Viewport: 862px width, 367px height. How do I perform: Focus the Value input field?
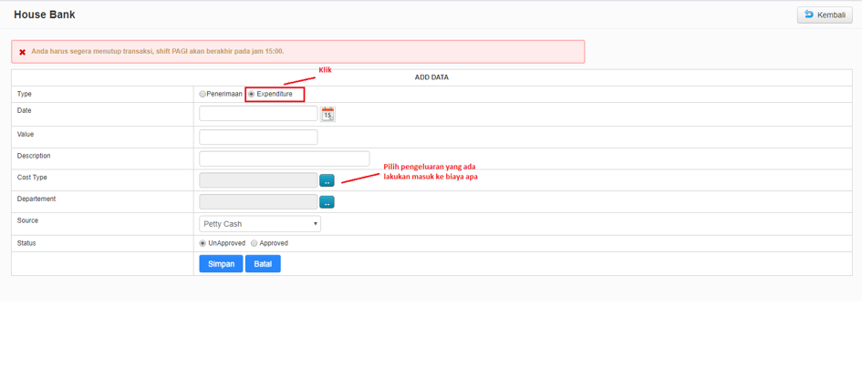[258, 138]
